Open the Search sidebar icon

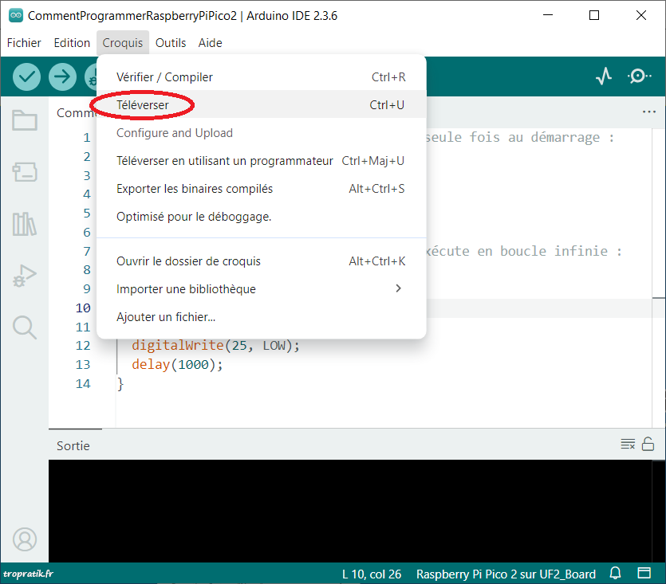click(25, 327)
